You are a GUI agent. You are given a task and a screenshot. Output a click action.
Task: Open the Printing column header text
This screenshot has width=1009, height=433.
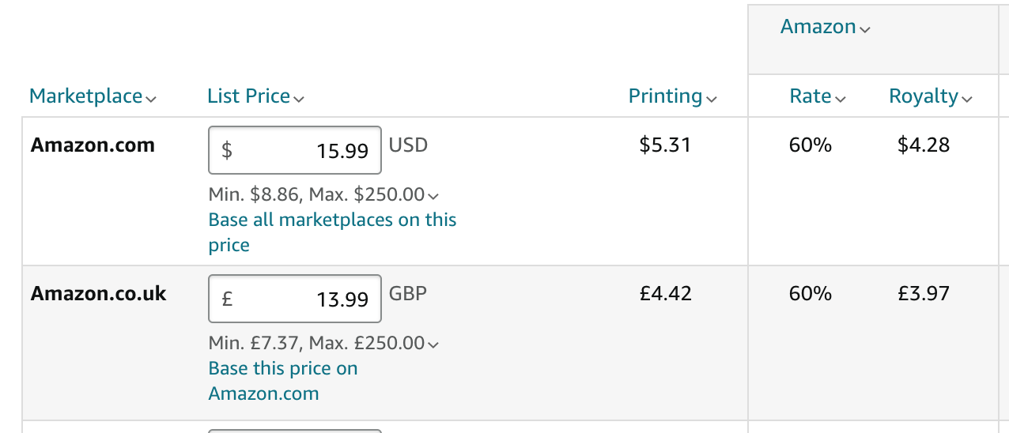[666, 96]
